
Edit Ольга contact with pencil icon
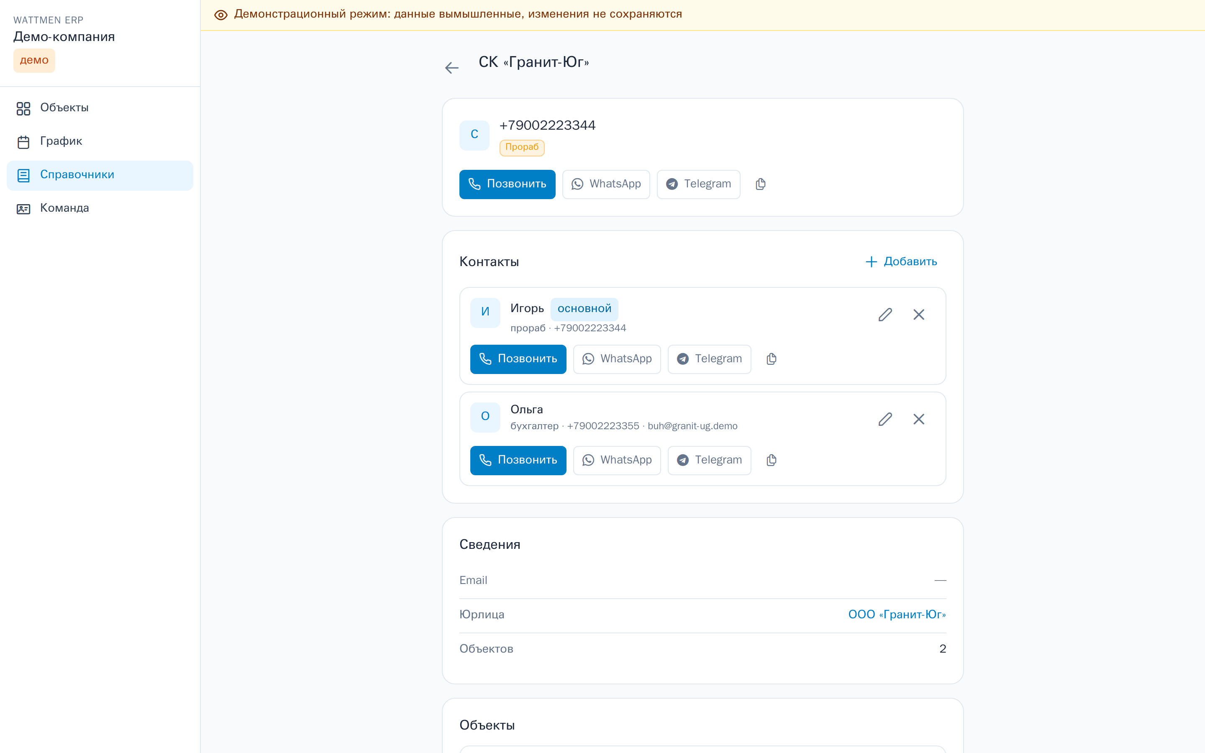tap(885, 419)
